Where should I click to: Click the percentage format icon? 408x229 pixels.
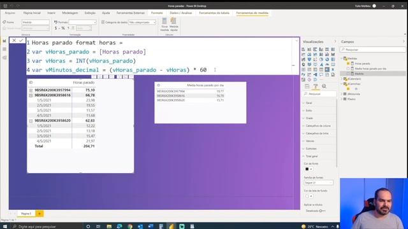[62, 28]
